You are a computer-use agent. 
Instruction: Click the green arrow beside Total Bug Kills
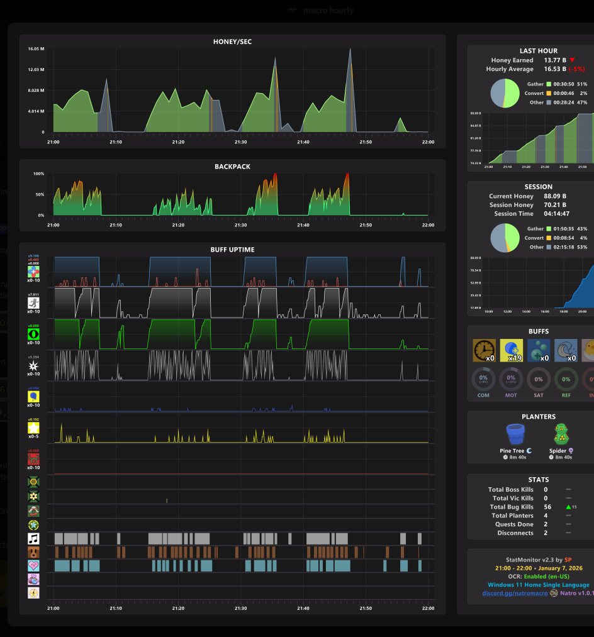568,507
